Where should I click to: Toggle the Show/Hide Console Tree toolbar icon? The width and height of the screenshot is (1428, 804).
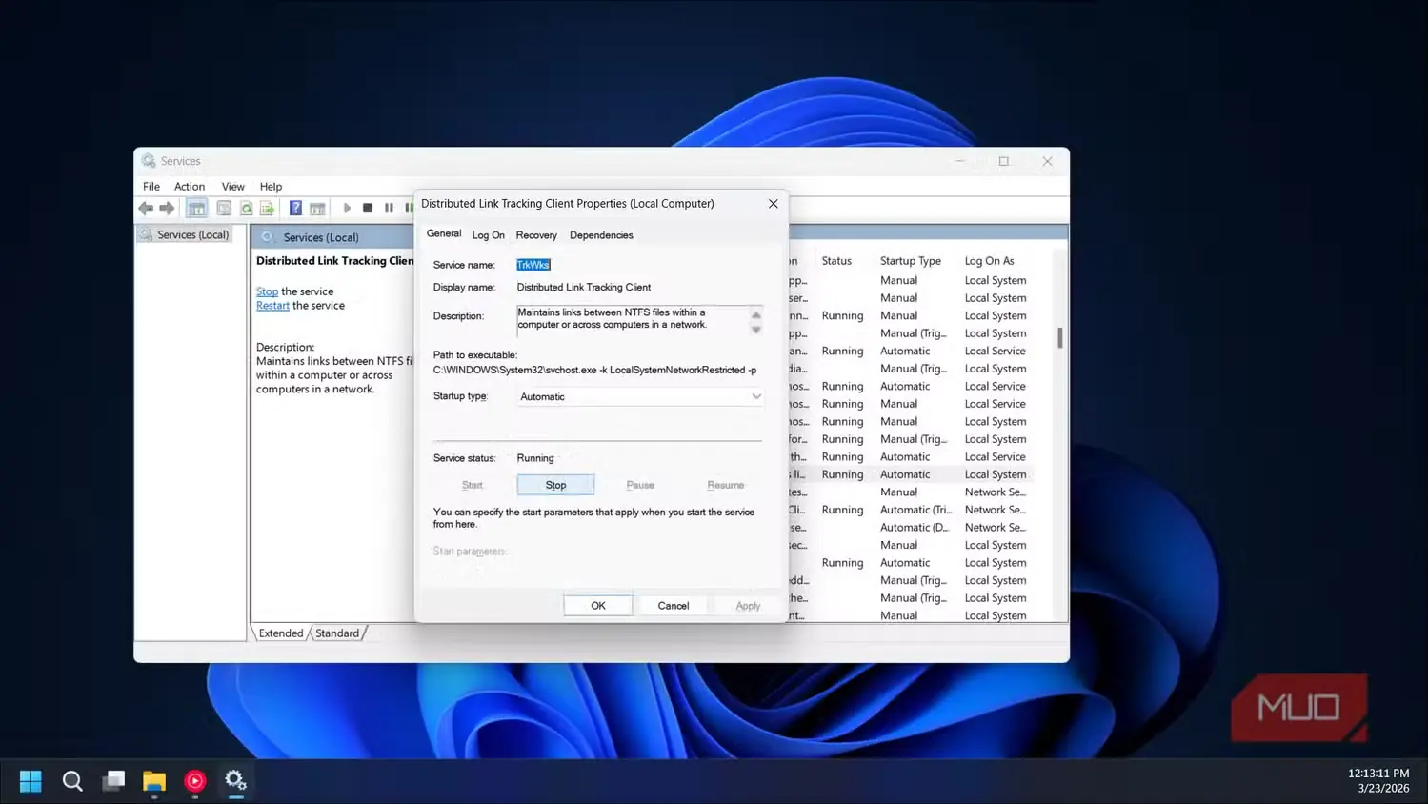(x=196, y=209)
